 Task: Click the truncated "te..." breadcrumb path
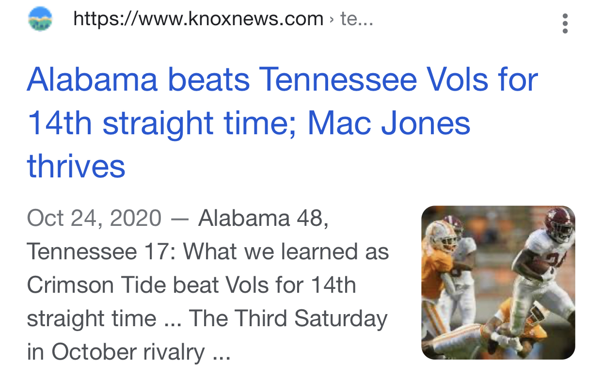357,19
